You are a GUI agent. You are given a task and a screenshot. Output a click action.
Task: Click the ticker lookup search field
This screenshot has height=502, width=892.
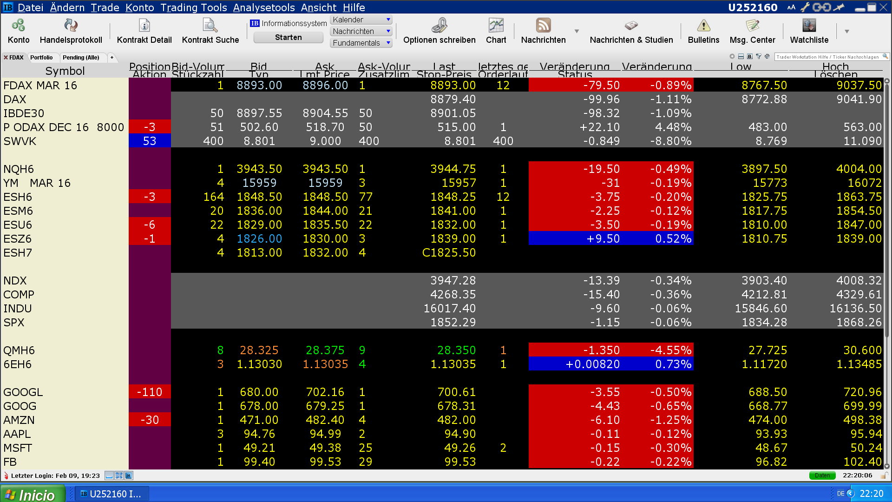(828, 57)
